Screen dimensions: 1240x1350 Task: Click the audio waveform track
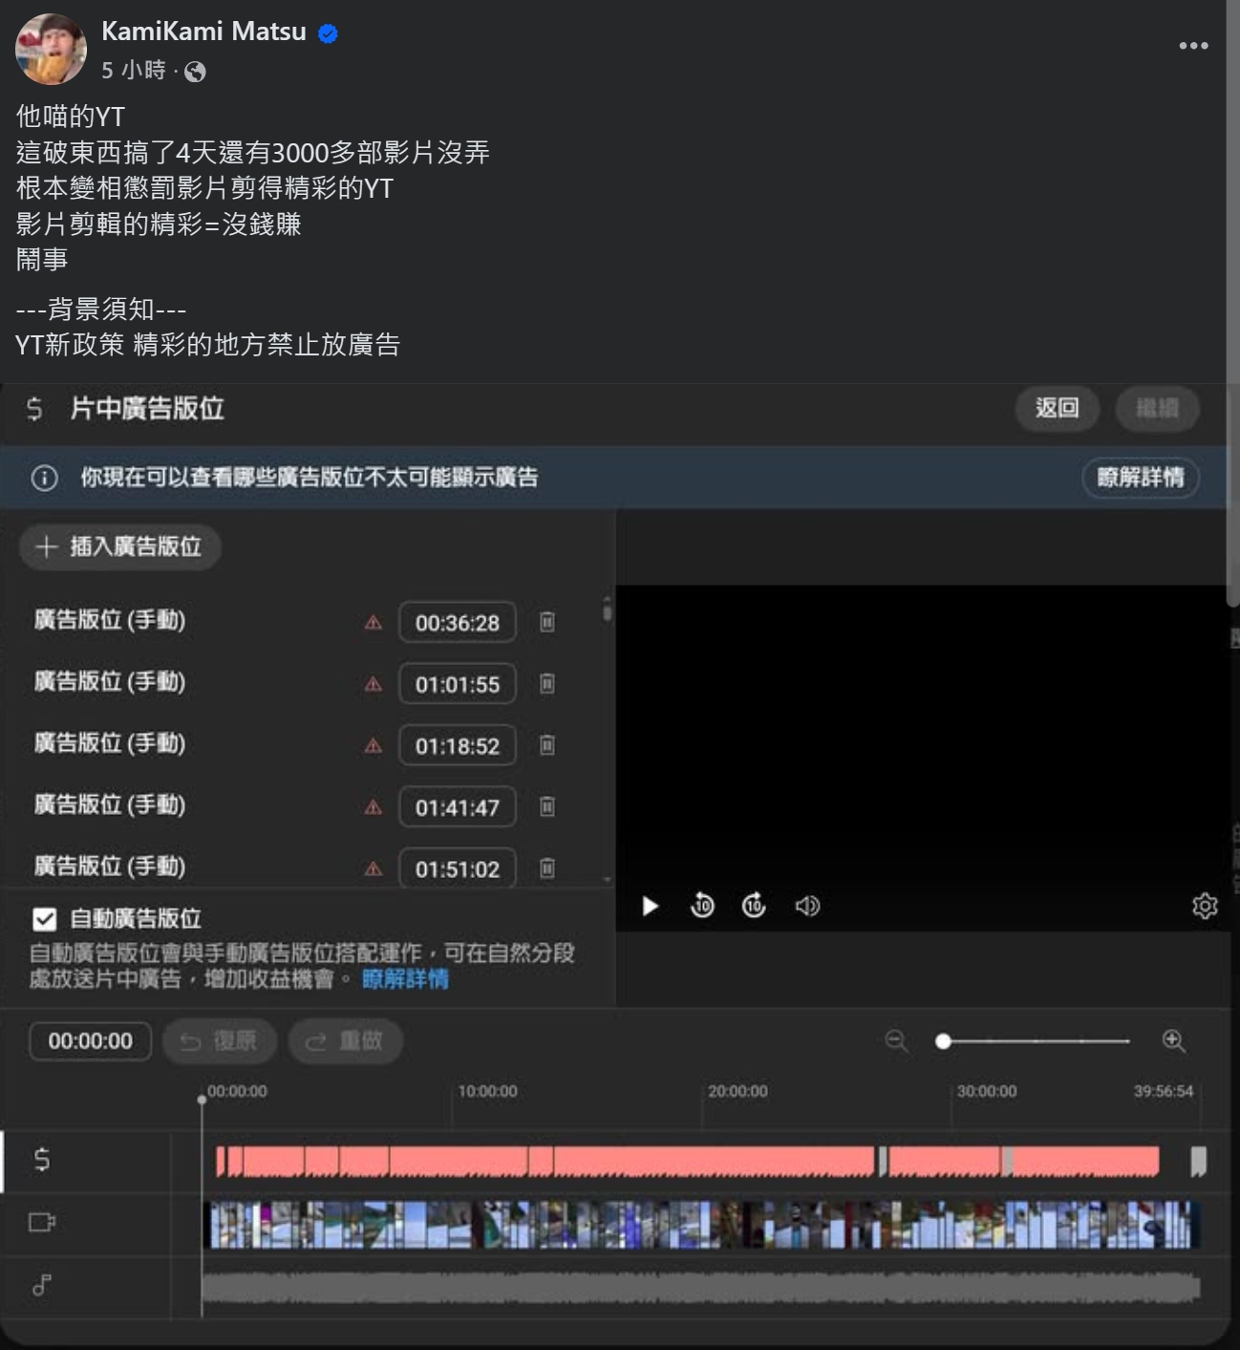[x=702, y=1288]
